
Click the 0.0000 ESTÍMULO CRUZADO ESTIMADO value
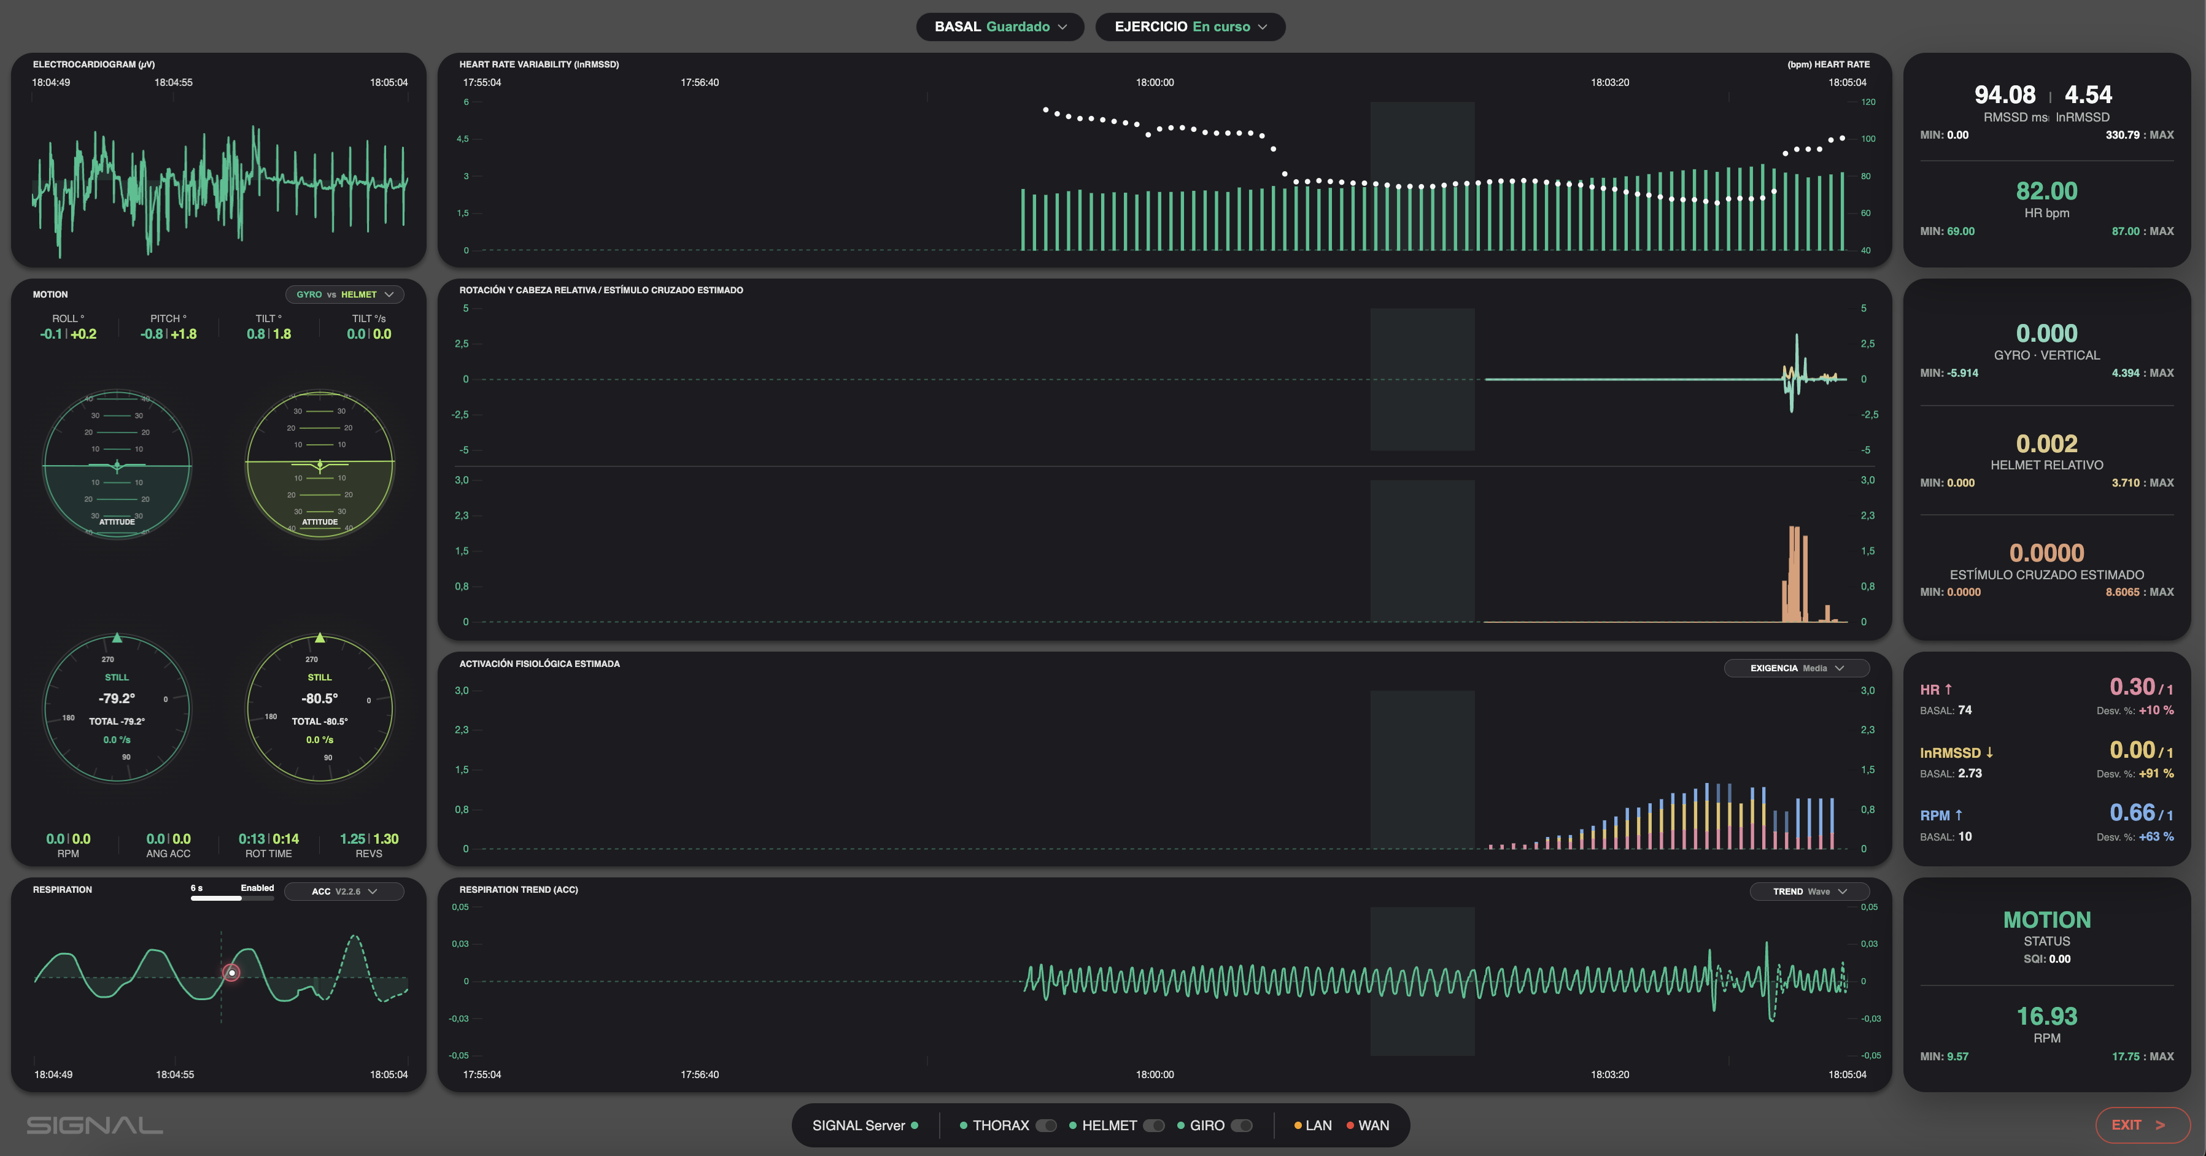click(x=2046, y=553)
